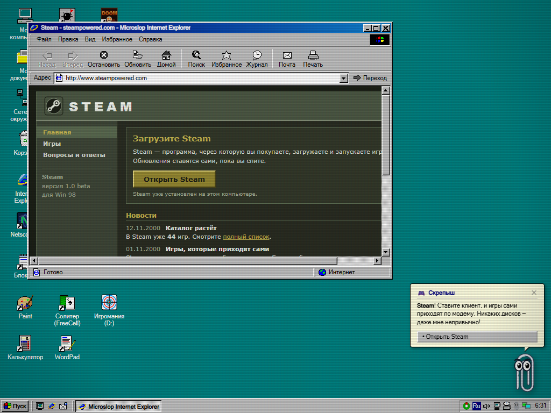Click the printer tray icon
551x413 pixels.
point(507,407)
